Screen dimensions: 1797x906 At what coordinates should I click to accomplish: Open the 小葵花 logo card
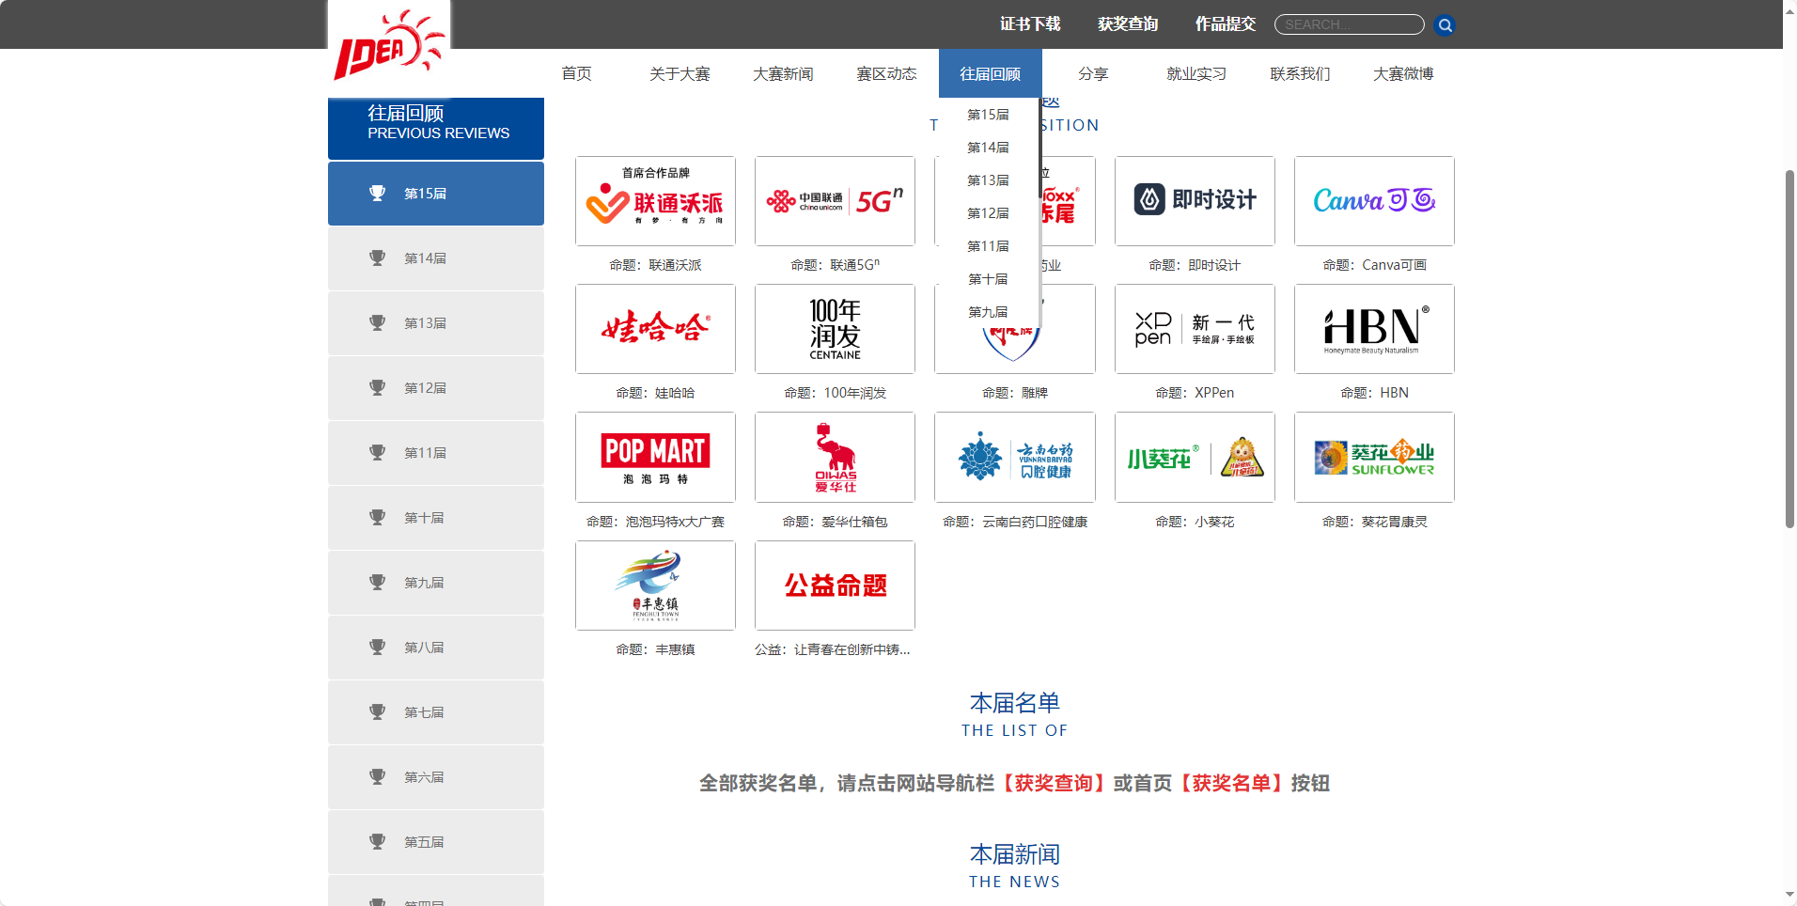click(1195, 457)
